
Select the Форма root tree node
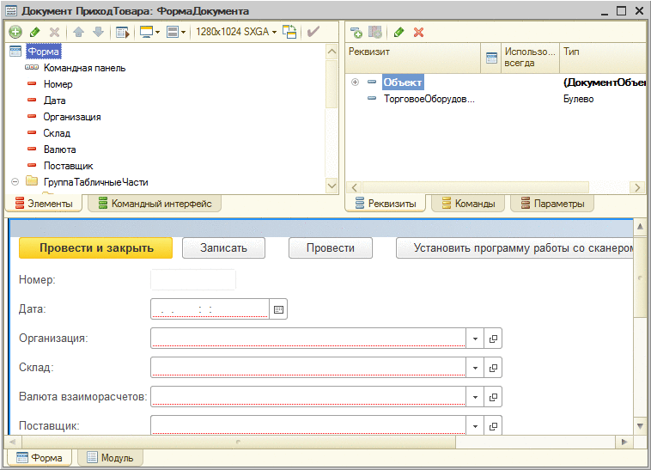coord(43,52)
